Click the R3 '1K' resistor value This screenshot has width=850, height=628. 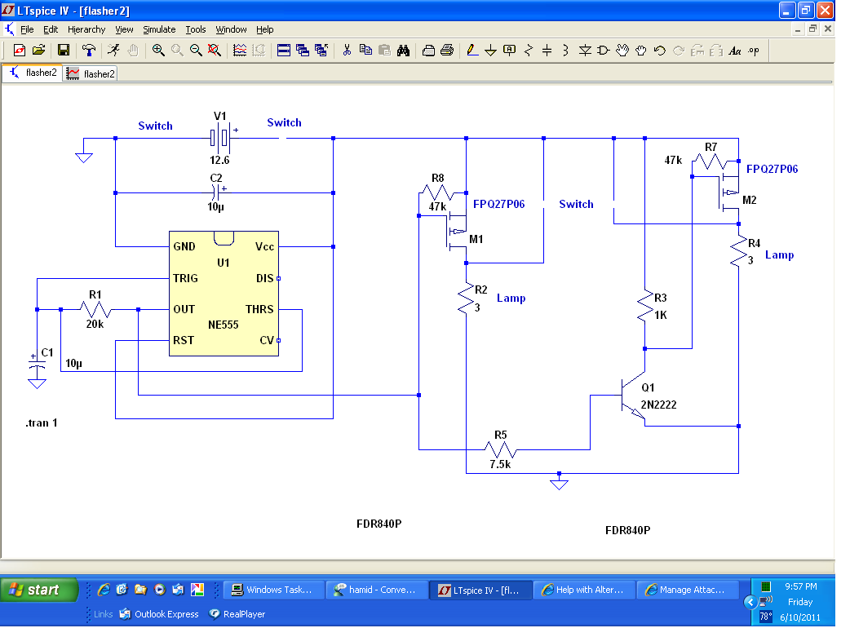pos(660,315)
